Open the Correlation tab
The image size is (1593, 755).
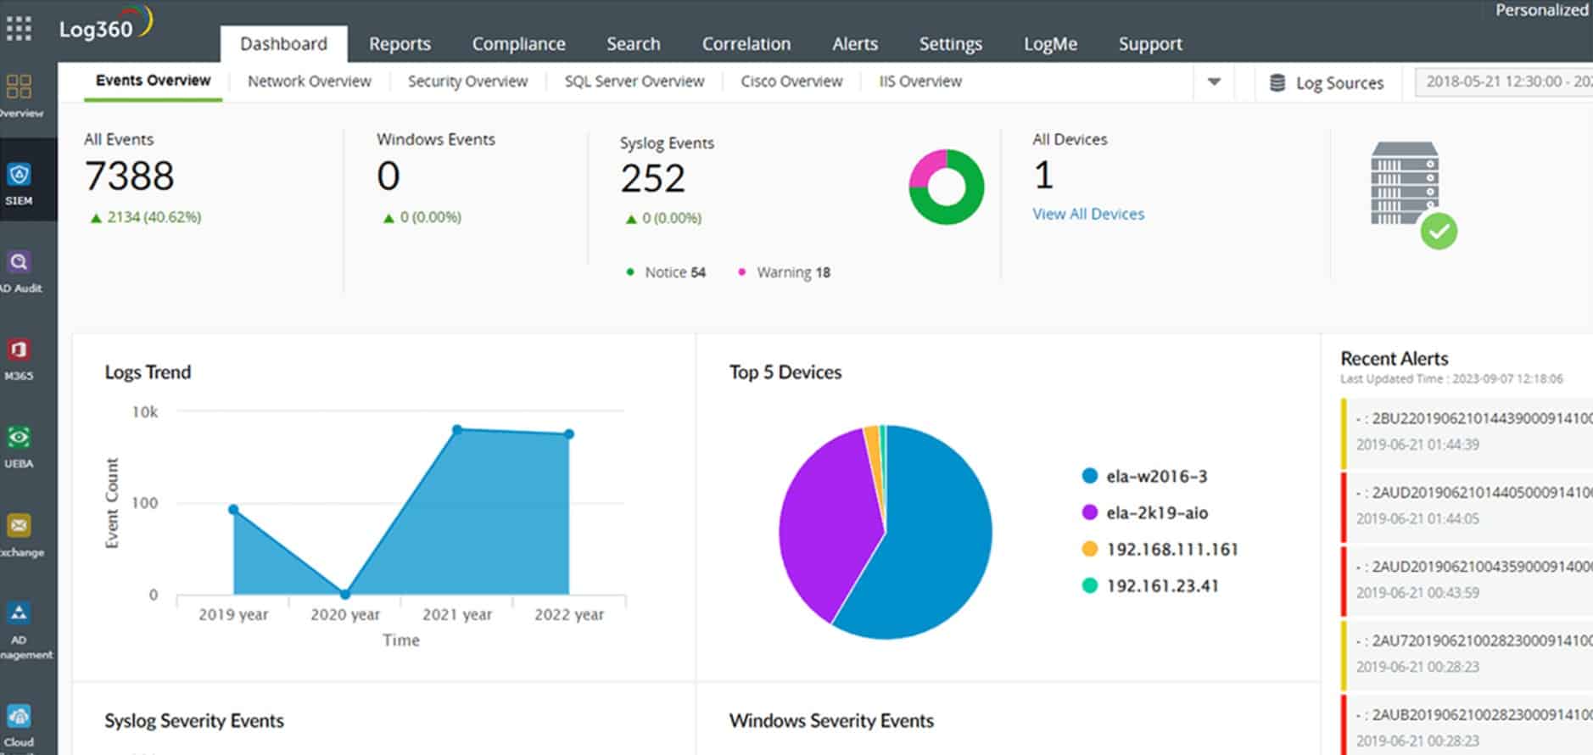(x=746, y=44)
